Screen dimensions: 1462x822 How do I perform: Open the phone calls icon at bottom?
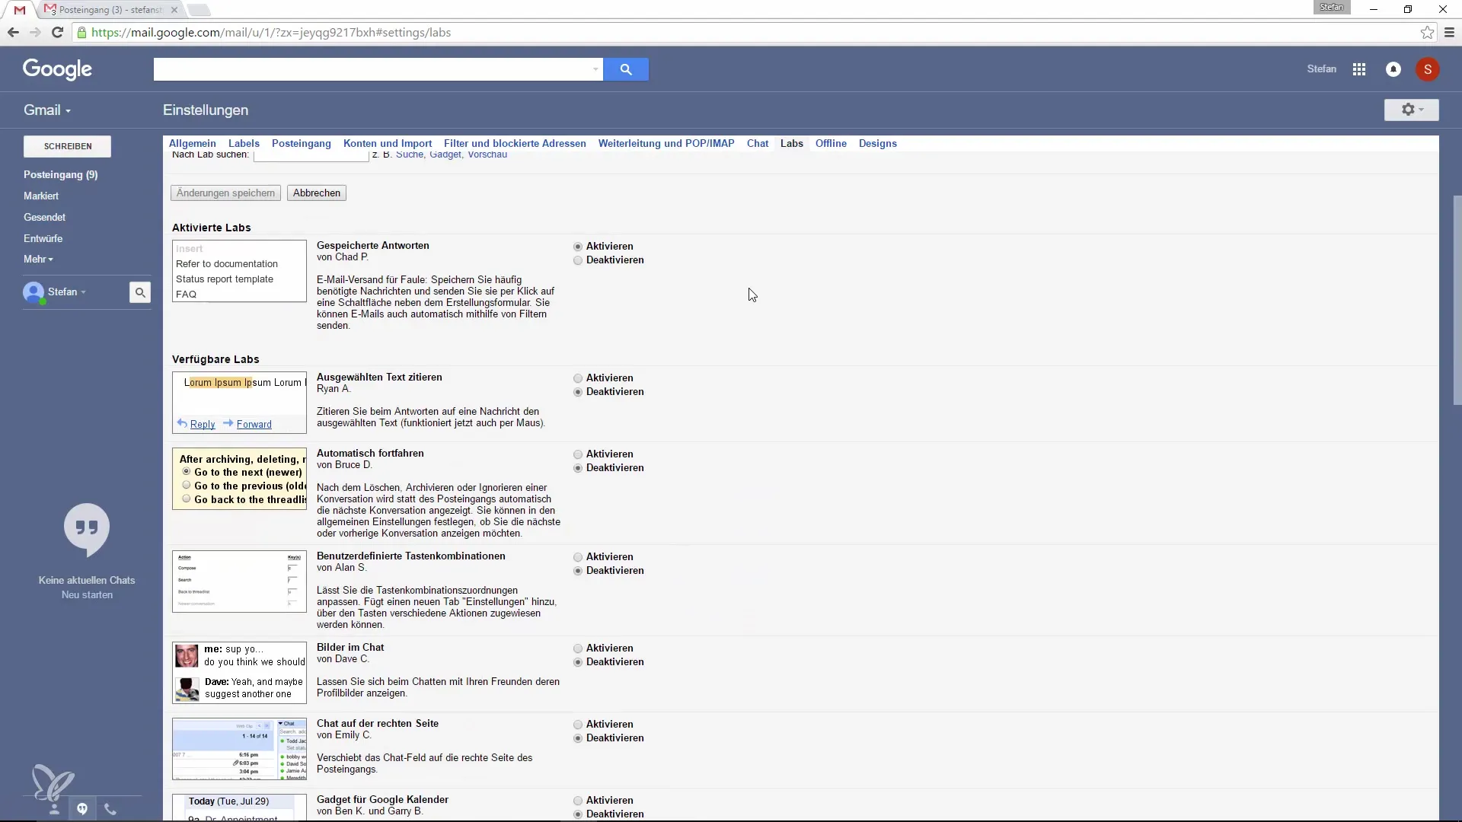tap(110, 809)
